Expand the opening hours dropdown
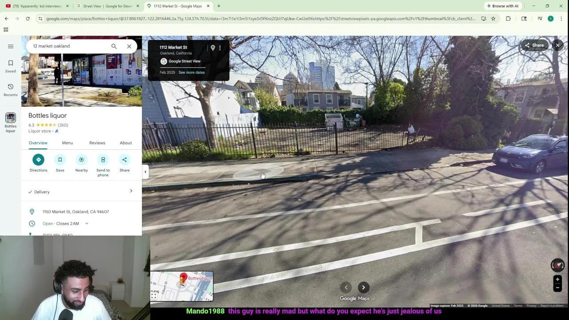 tap(87, 224)
